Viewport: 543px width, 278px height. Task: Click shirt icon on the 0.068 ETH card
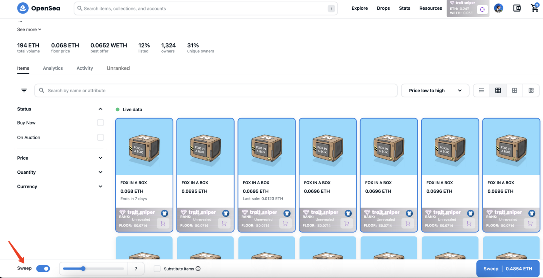click(164, 213)
